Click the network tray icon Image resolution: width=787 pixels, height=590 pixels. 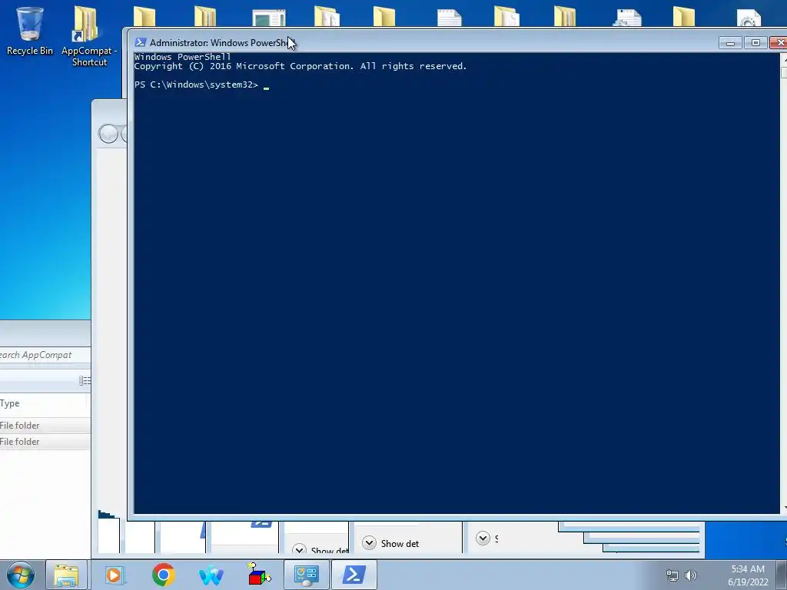672,575
